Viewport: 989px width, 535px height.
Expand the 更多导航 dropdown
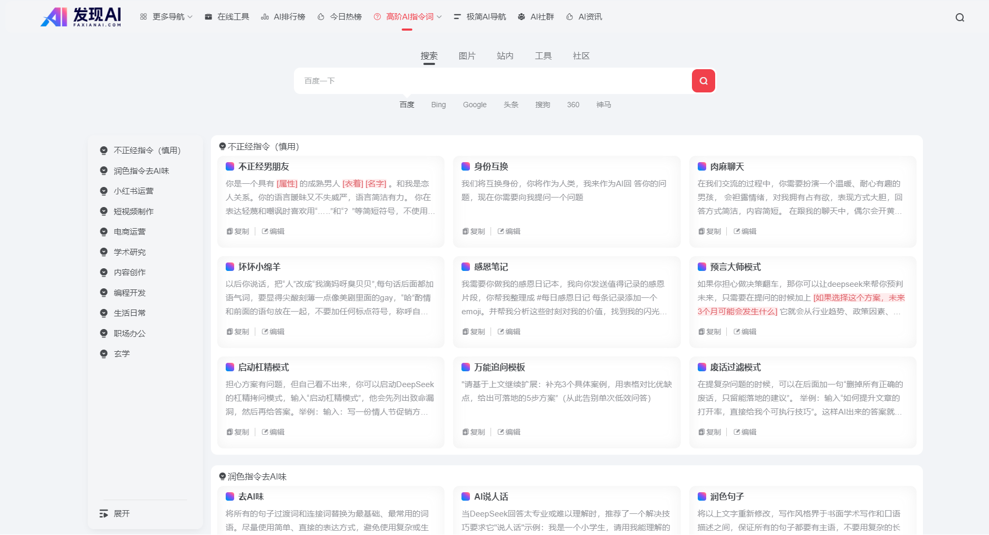166,16
